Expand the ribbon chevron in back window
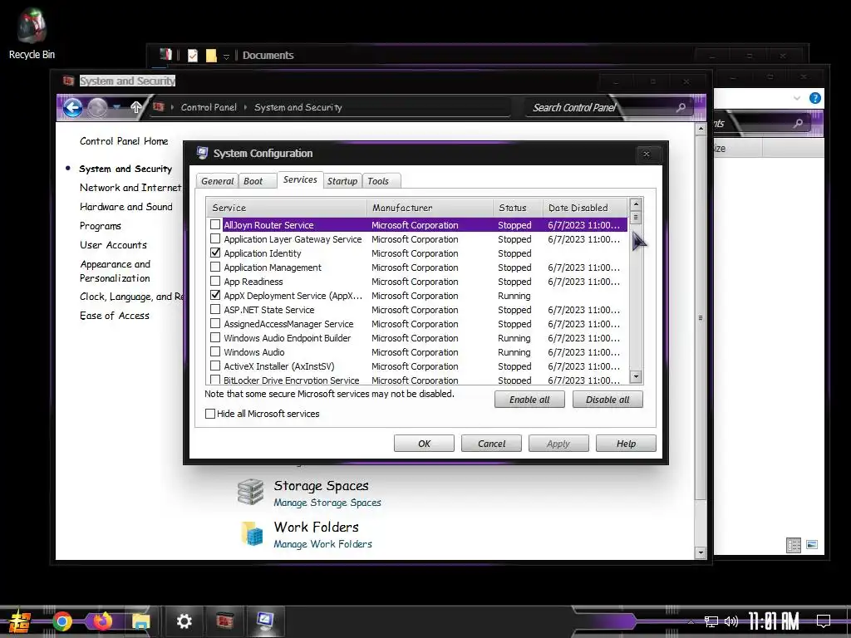The image size is (851, 638). [x=797, y=98]
